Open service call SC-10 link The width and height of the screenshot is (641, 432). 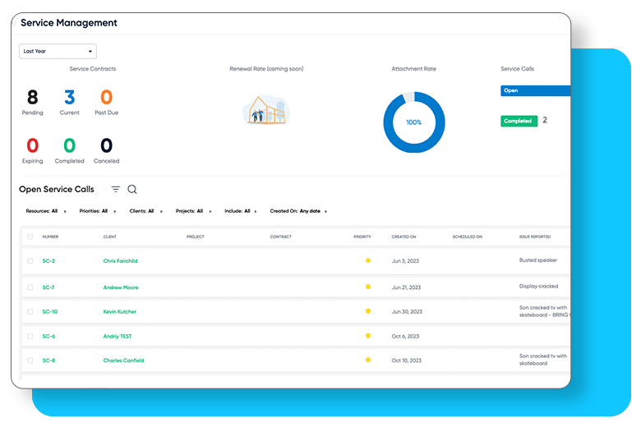[50, 311]
